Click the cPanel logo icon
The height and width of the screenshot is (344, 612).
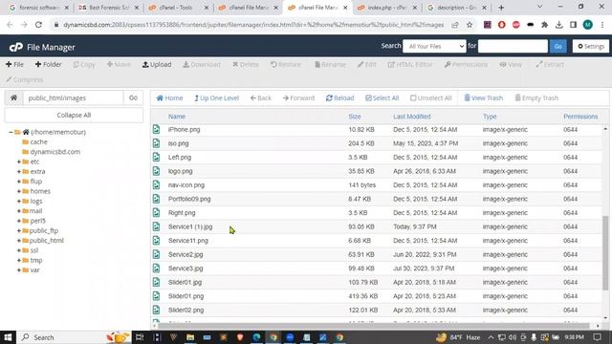16,47
